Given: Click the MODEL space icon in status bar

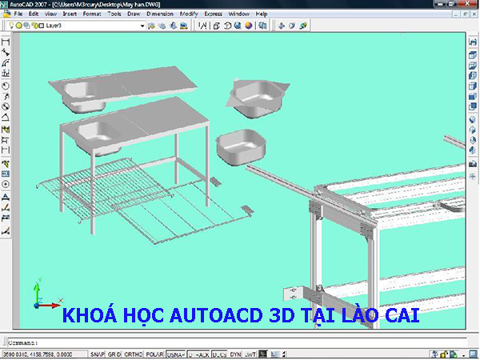Looking at the screenshot, I should [263, 354].
